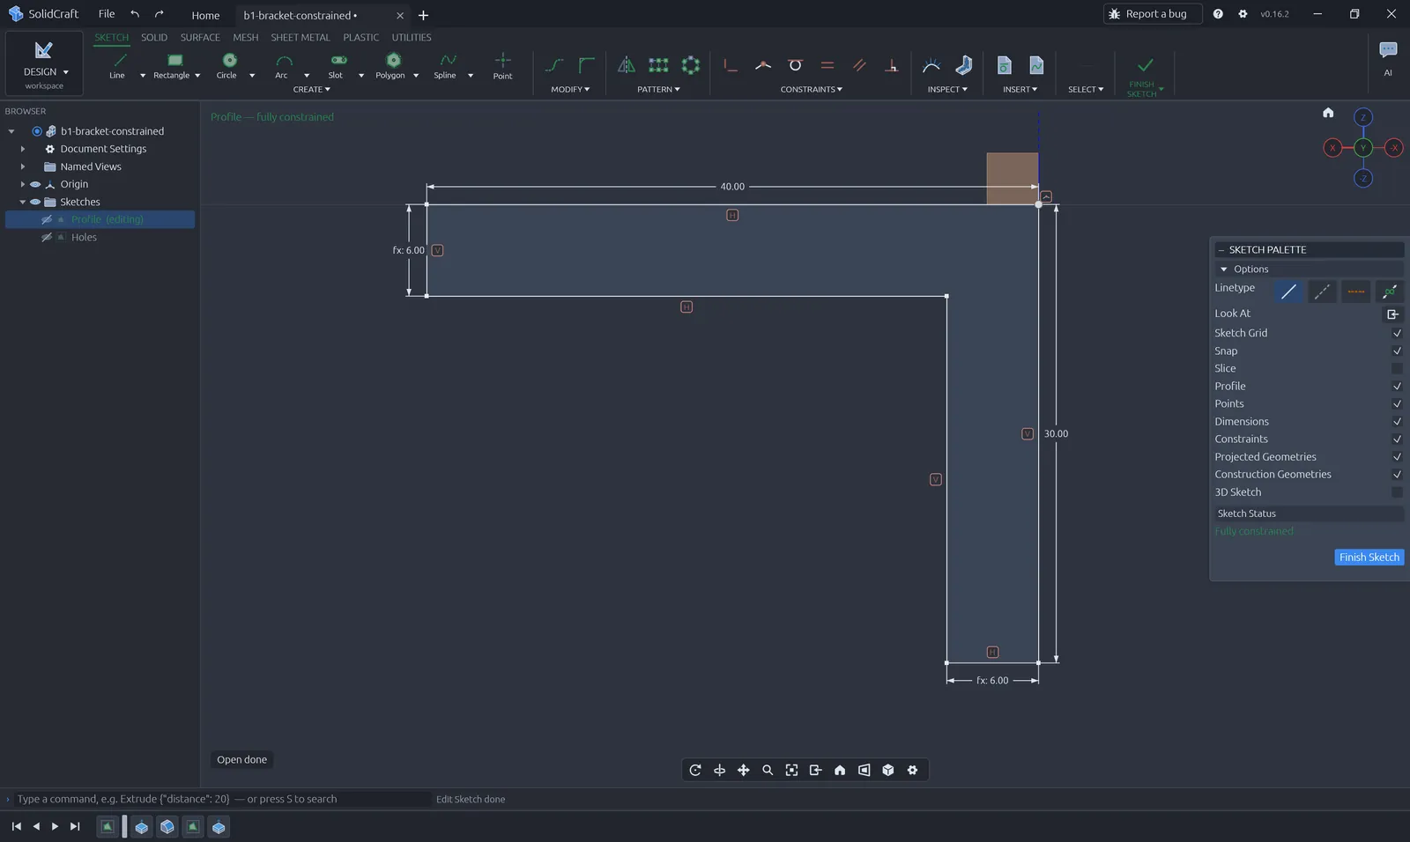Open the MODIFY dropdown menu
Image resolution: width=1410 pixels, height=842 pixels.
click(570, 89)
